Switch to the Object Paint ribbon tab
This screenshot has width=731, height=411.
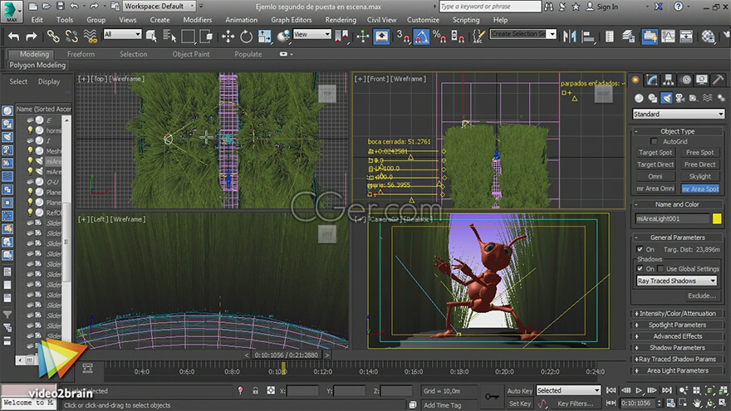click(191, 54)
